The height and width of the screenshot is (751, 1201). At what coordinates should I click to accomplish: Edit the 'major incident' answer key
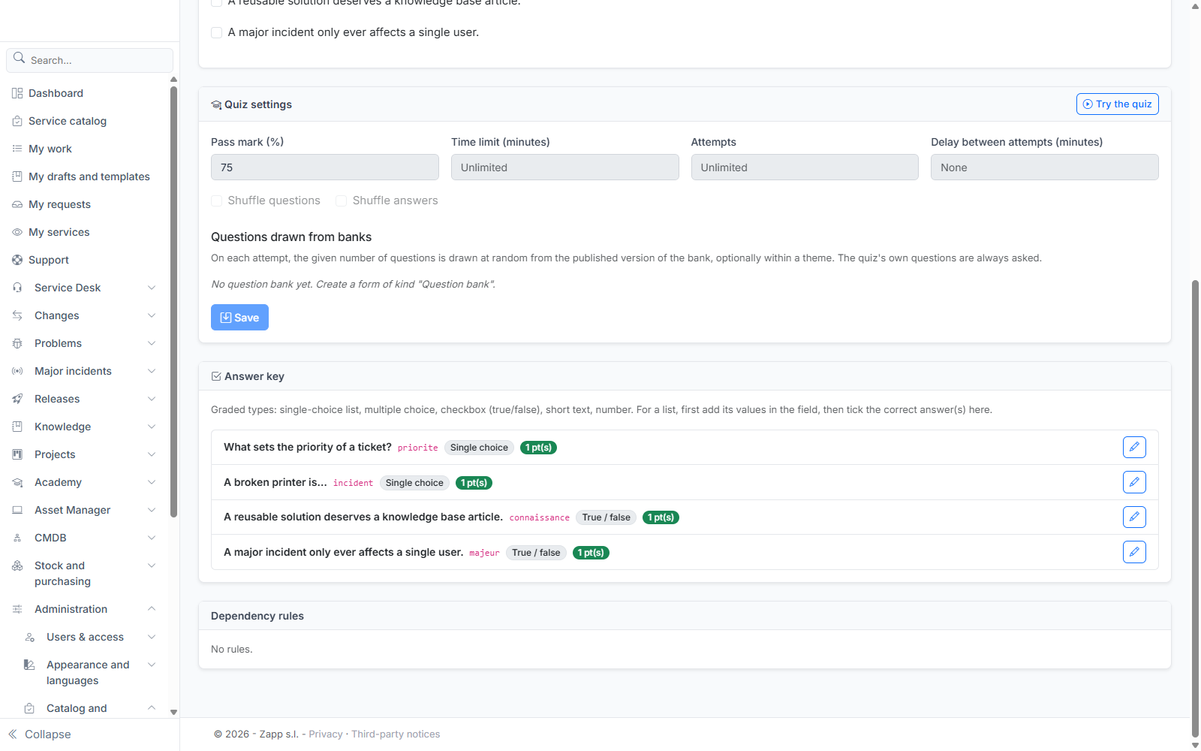pos(1134,552)
